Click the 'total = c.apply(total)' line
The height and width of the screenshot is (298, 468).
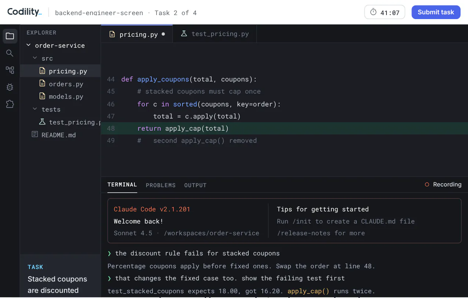[197, 116]
